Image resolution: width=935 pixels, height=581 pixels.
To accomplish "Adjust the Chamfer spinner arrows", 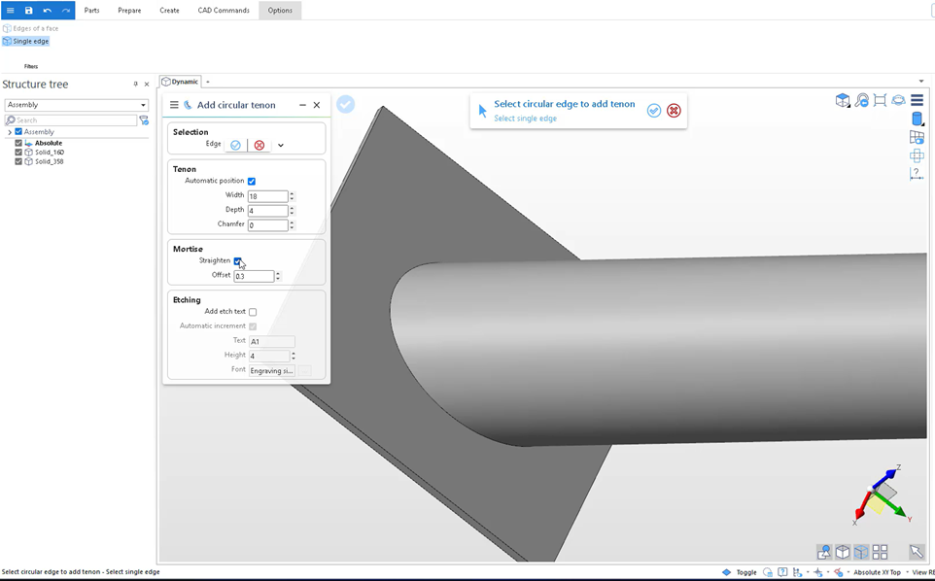I will (x=292, y=224).
